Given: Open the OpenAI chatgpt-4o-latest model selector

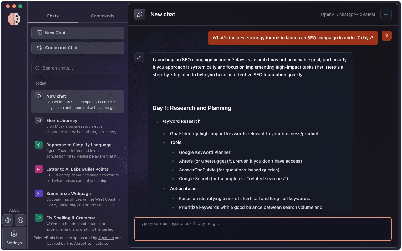Looking at the screenshot, I should pos(348,14).
